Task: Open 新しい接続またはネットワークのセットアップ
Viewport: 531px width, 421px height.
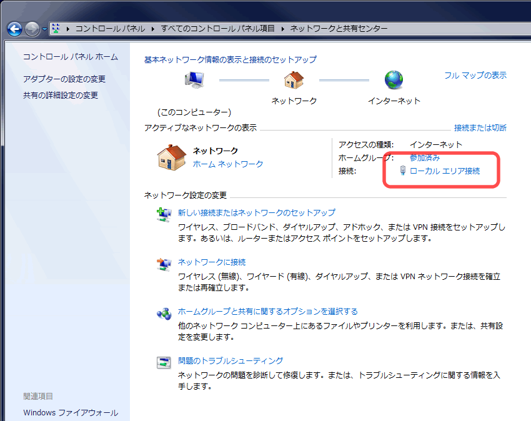Action: pos(257,213)
